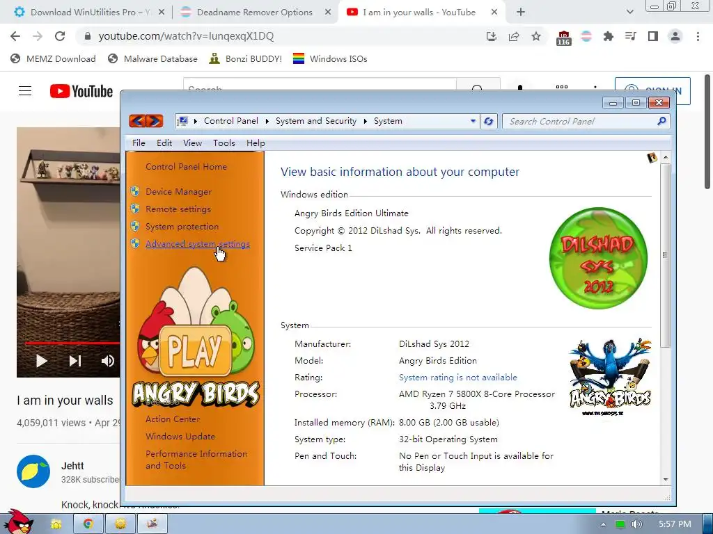Open Action Center link

pos(173,419)
